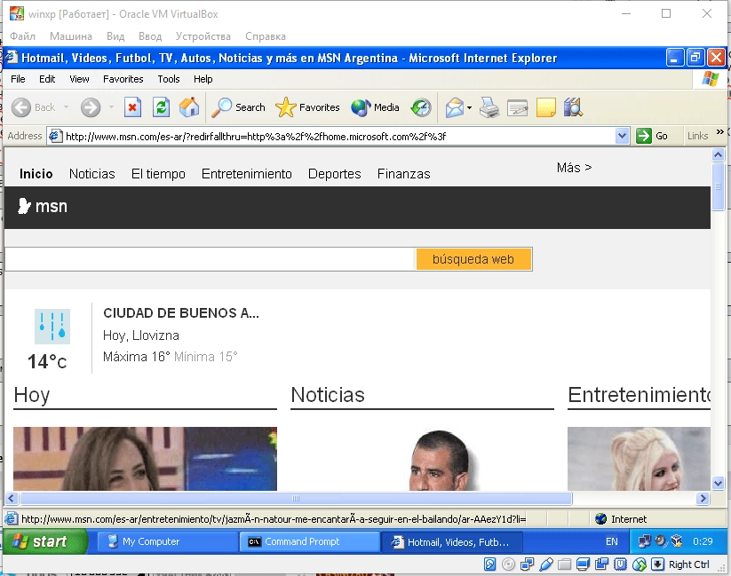This screenshot has width=731, height=576.
Task: Open the Deportes nav link
Action: click(334, 174)
